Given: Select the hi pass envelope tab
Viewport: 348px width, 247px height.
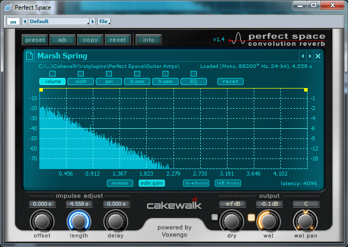Looking at the screenshot, I should pos(165,81).
